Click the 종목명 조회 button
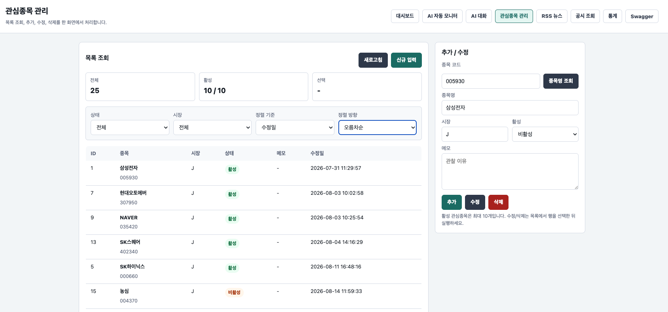 tap(561, 81)
